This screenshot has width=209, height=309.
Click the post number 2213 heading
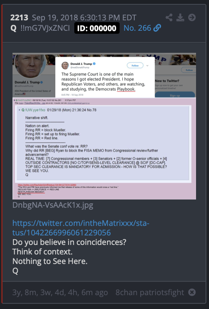click(19, 18)
